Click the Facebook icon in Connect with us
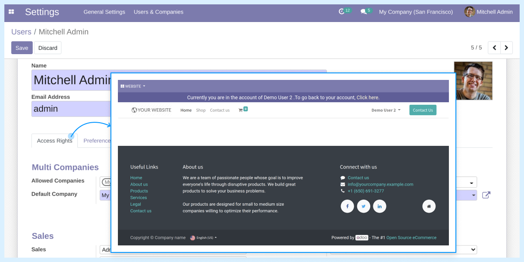The height and width of the screenshot is (262, 524). tap(347, 206)
